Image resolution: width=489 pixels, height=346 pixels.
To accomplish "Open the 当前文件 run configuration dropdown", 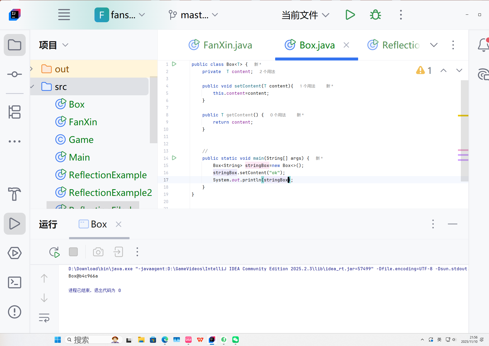I will (x=305, y=15).
